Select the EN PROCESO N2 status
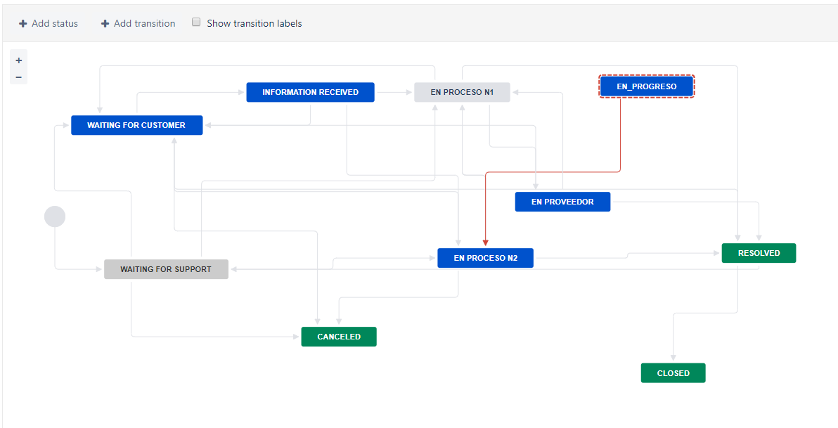838x428 pixels. tap(485, 258)
